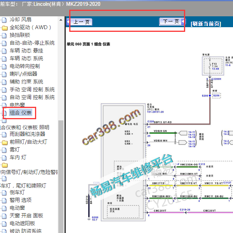The height and width of the screenshot is (233, 233).
Task: Select 被动 防盗系统 tree entry
Action: click(x=25, y=231)
